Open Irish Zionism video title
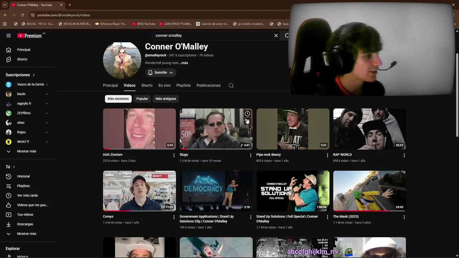 click(113, 155)
